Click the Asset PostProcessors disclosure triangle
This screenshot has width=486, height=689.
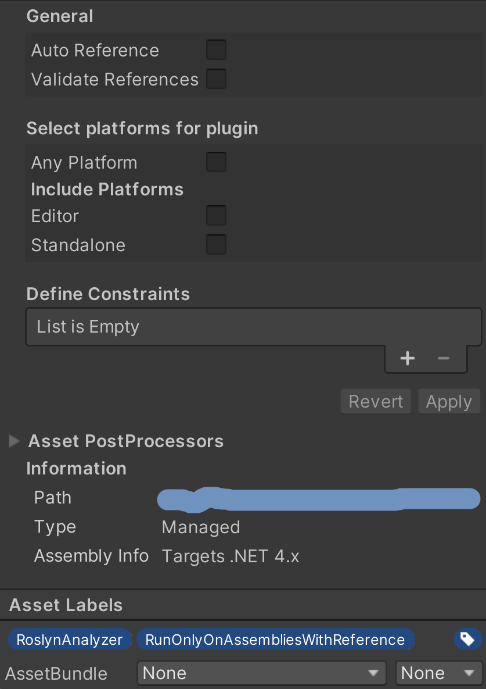(13, 441)
